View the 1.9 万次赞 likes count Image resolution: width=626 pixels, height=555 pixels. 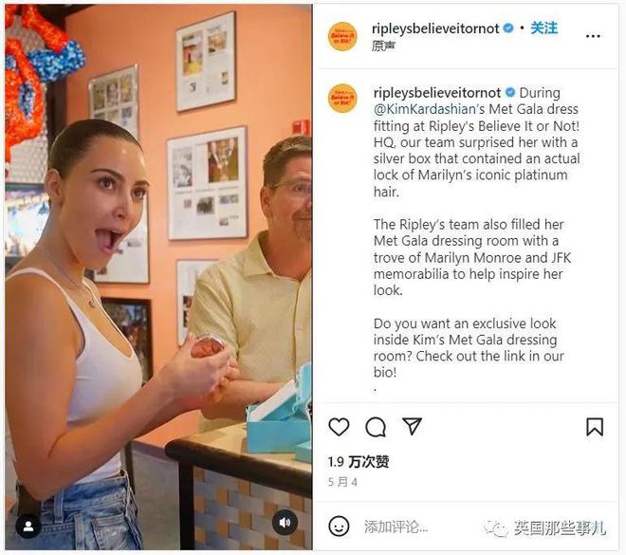(x=359, y=462)
